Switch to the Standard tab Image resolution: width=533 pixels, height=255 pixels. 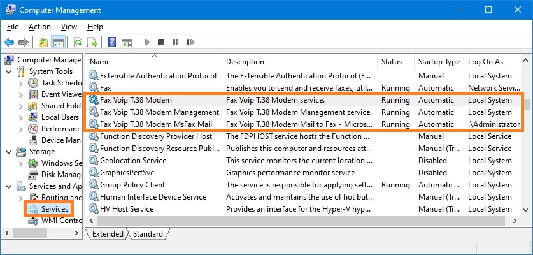pos(148,234)
